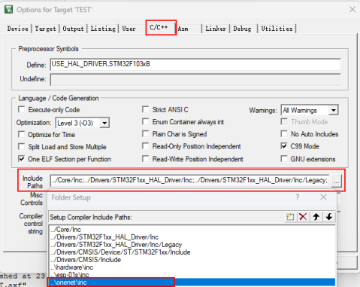Open the Debug tab
The image size is (360, 287).
242,29
